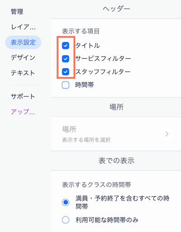
Task: Switch to the 管理 tab
Action: pos(17,12)
